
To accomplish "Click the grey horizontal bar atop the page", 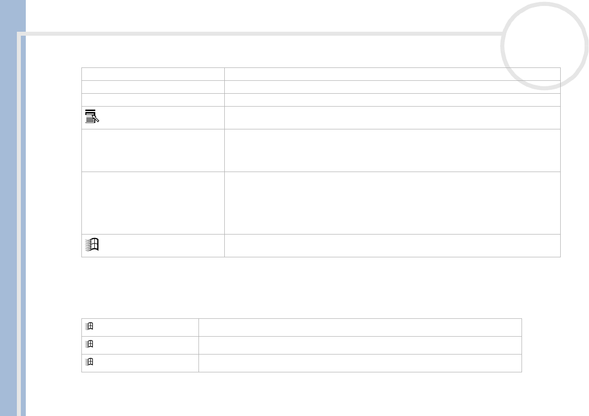I will pyautogui.click(x=258, y=35).
